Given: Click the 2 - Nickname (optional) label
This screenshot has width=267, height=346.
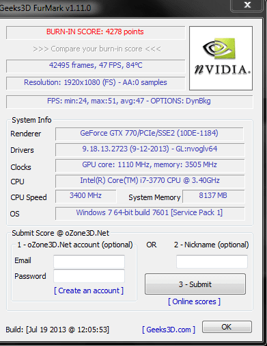Looking at the screenshot, I should pyautogui.click(x=212, y=245).
